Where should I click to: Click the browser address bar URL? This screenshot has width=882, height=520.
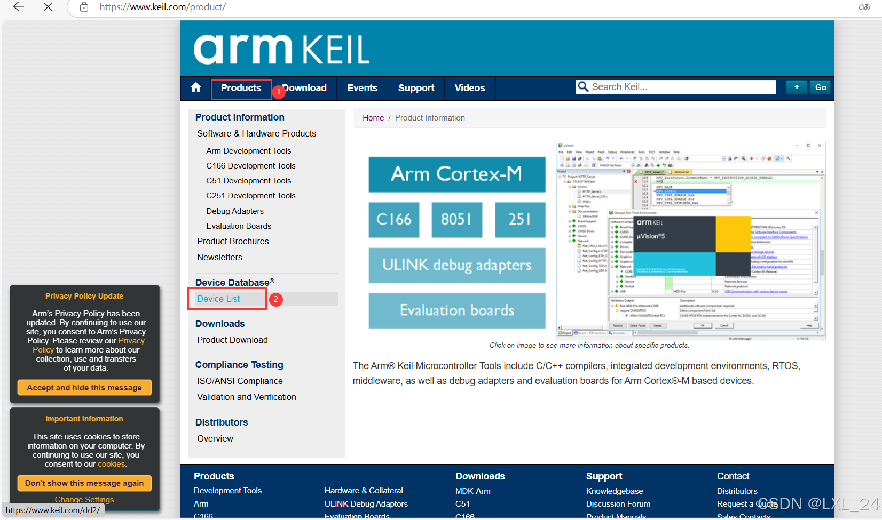pyautogui.click(x=163, y=7)
